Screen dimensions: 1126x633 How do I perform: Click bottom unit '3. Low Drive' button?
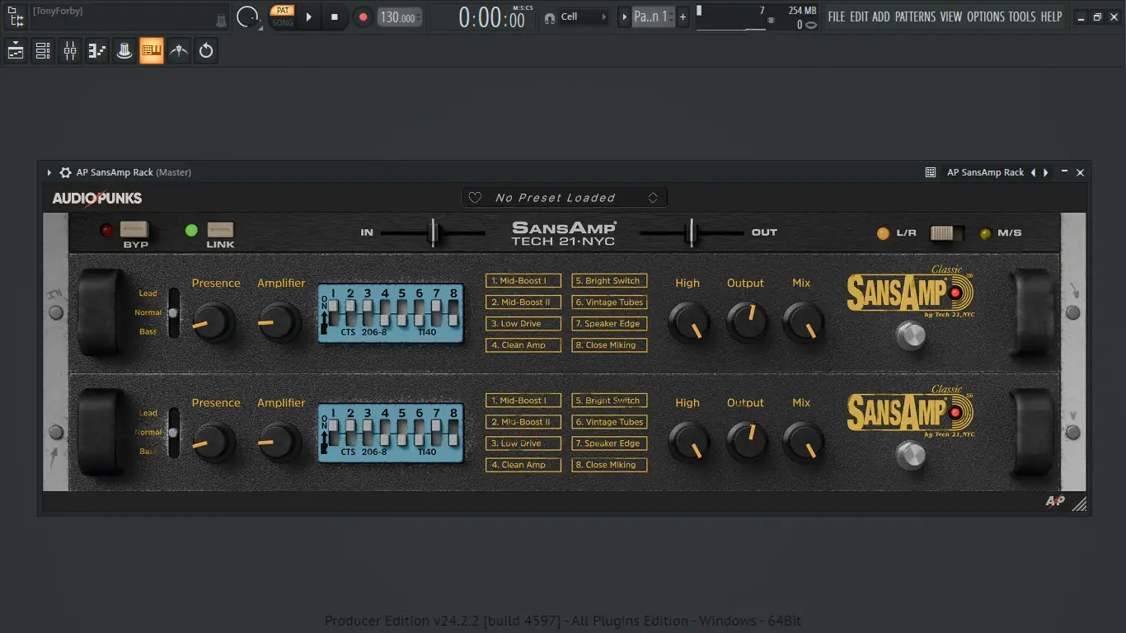[523, 443]
